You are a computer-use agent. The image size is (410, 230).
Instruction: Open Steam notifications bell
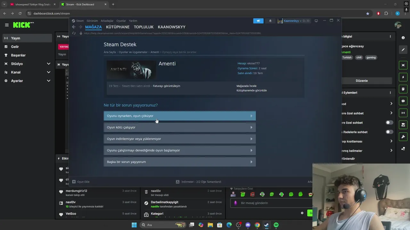click(x=270, y=21)
